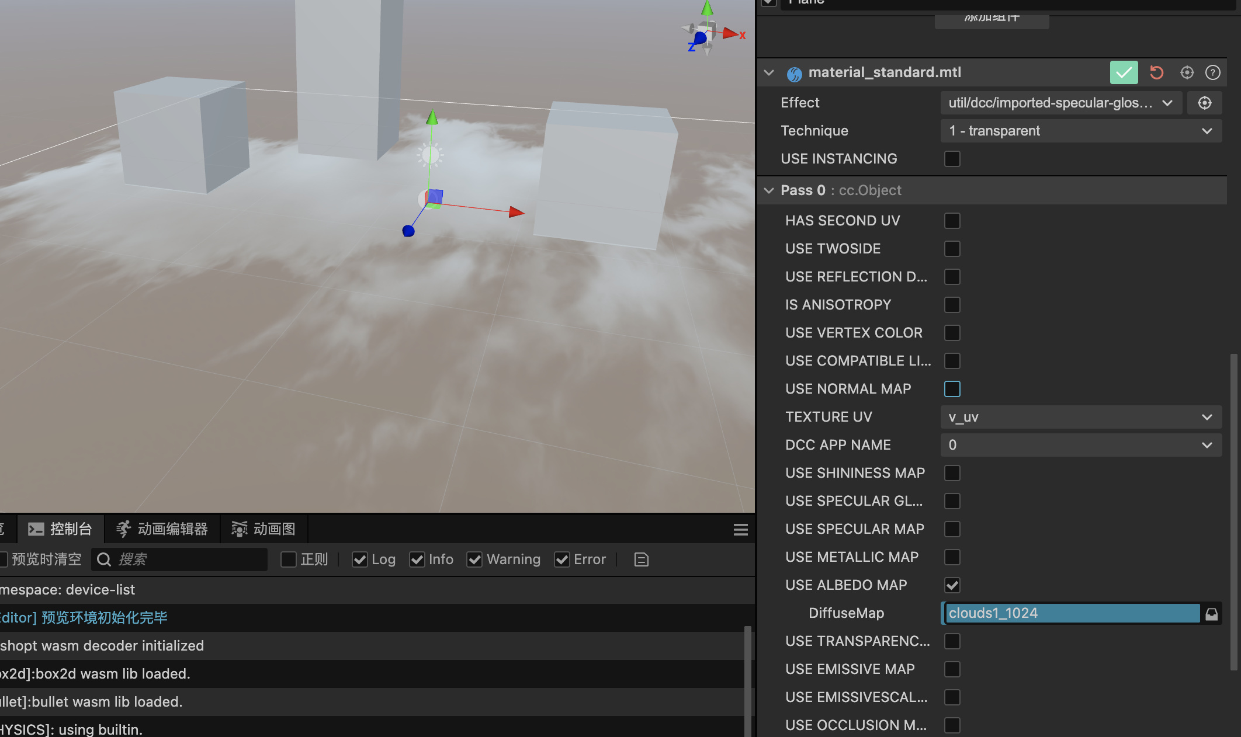Switch to the 动画图 tab

point(264,529)
